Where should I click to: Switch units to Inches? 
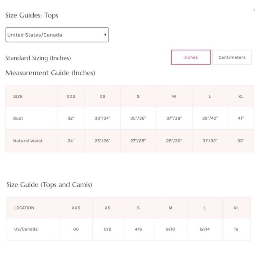[x=191, y=57]
